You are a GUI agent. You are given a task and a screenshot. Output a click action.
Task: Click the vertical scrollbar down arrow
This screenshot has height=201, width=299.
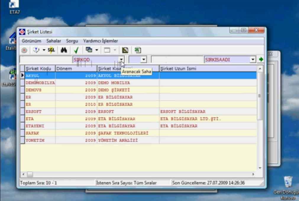click(x=260, y=168)
